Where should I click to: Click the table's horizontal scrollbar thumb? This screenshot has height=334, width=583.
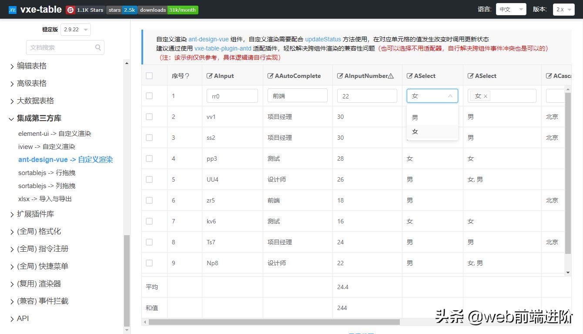pyautogui.click(x=274, y=322)
